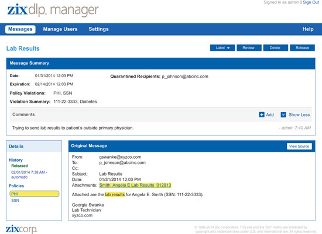The image size is (322, 234).
Task: Select the PHI policy
Action: tap(35, 194)
